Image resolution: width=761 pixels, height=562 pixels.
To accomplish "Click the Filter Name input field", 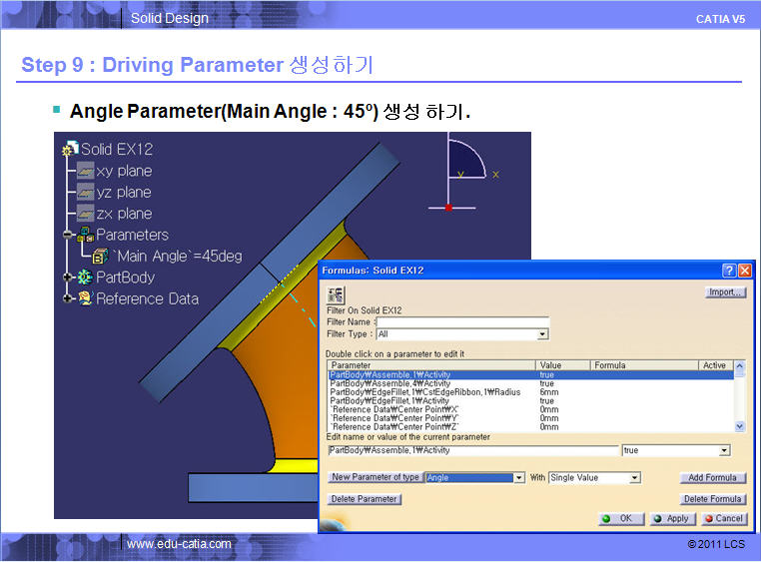I will [x=462, y=321].
